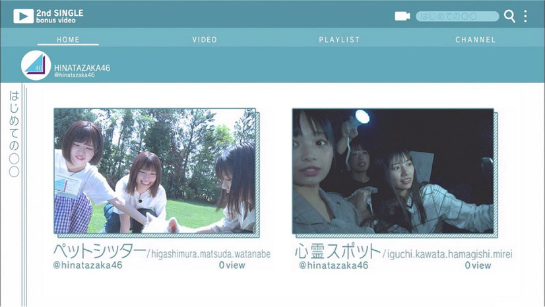Image resolution: width=545 pixels, height=307 pixels.
Task: Click @hinatazaka46 under the ペットシッター video
Action: coord(88,265)
